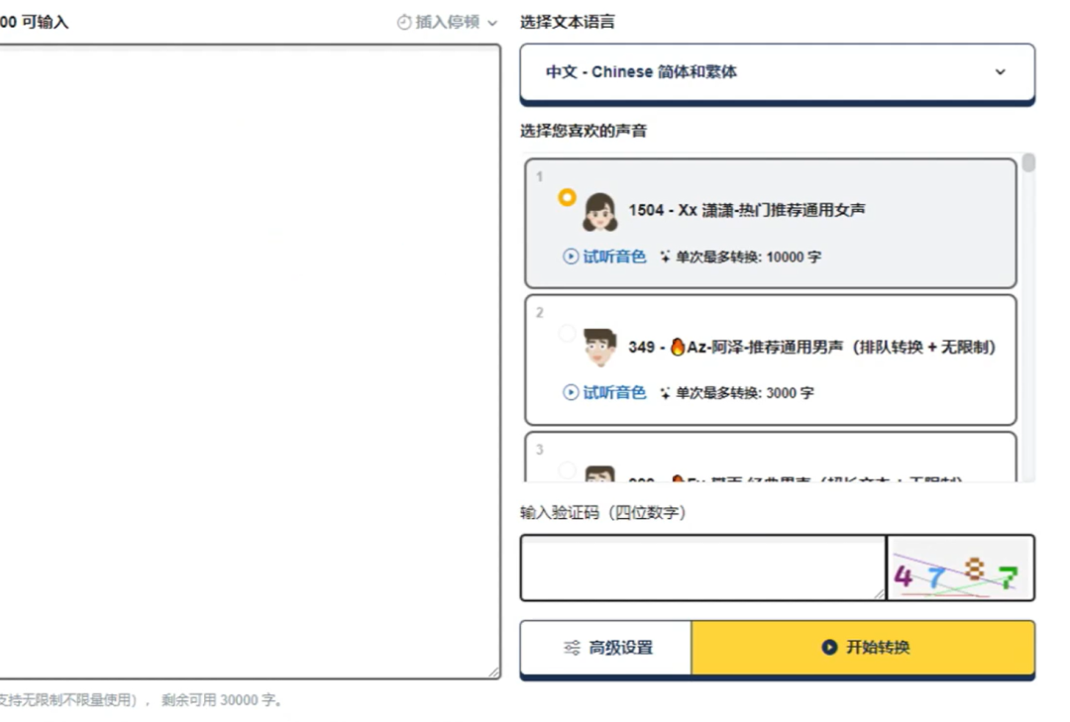Image resolution: width=1070 pixels, height=722 pixels.
Task: Click the 单次最多转换: 3000 字 text
Action: tap(744, 393)
